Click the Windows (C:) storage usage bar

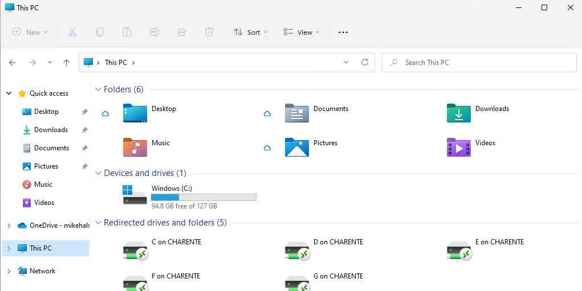tap(204, 197)
